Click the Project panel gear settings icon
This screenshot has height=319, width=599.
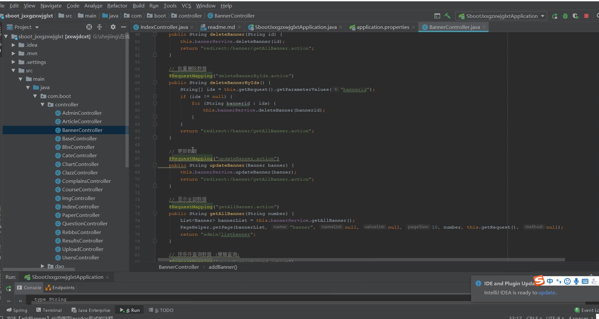(x=113, y=27)
